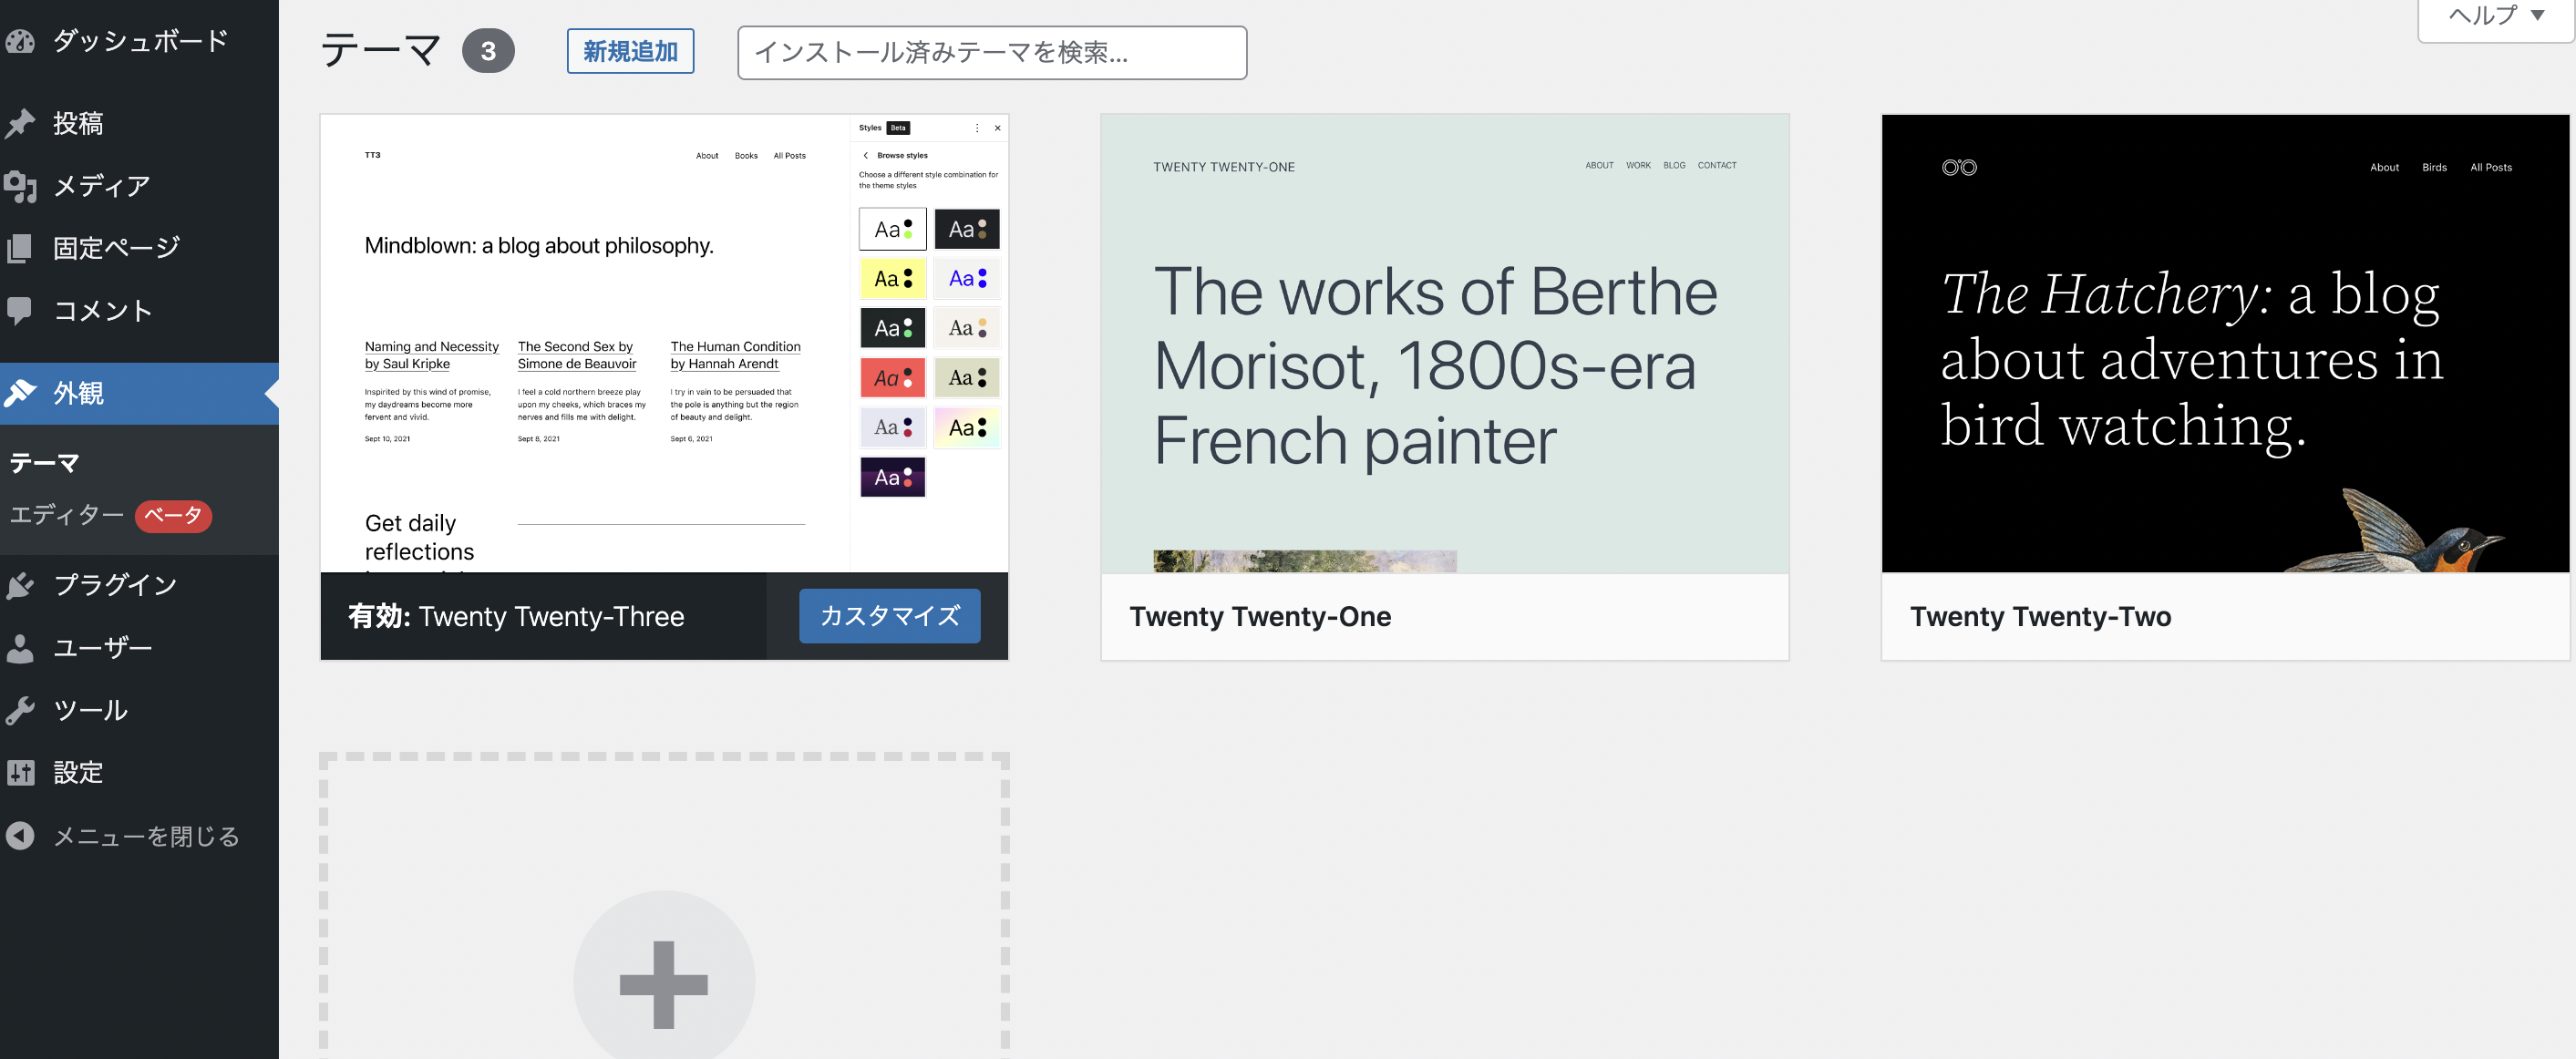Click the テーマ page heading
The width and height of the screenshot is (2576, 1059).
(x=380, y=50)
